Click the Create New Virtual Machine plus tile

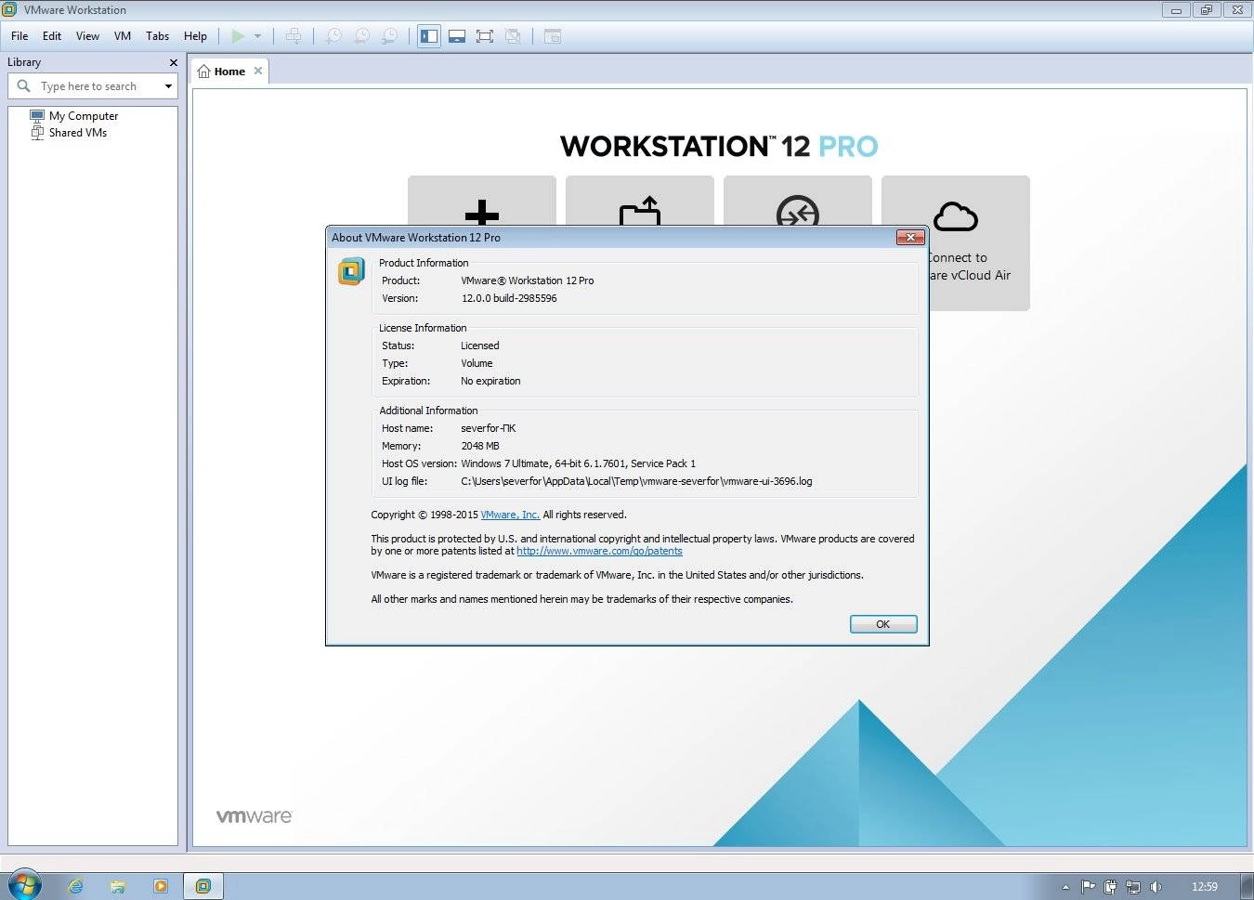(482, 200)
